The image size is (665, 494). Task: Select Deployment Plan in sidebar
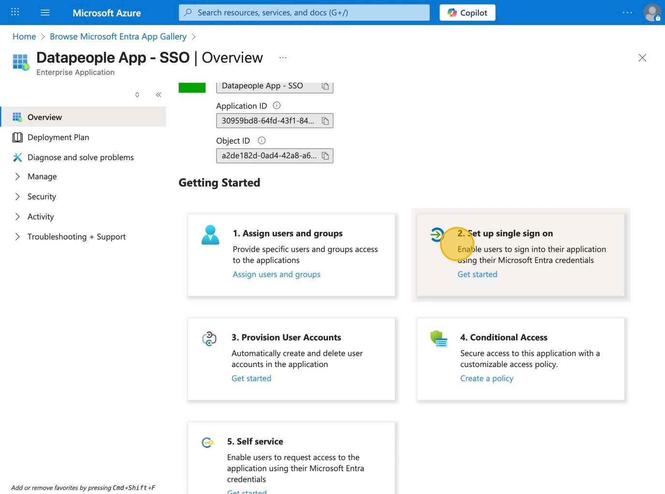[x=58, y=137]
